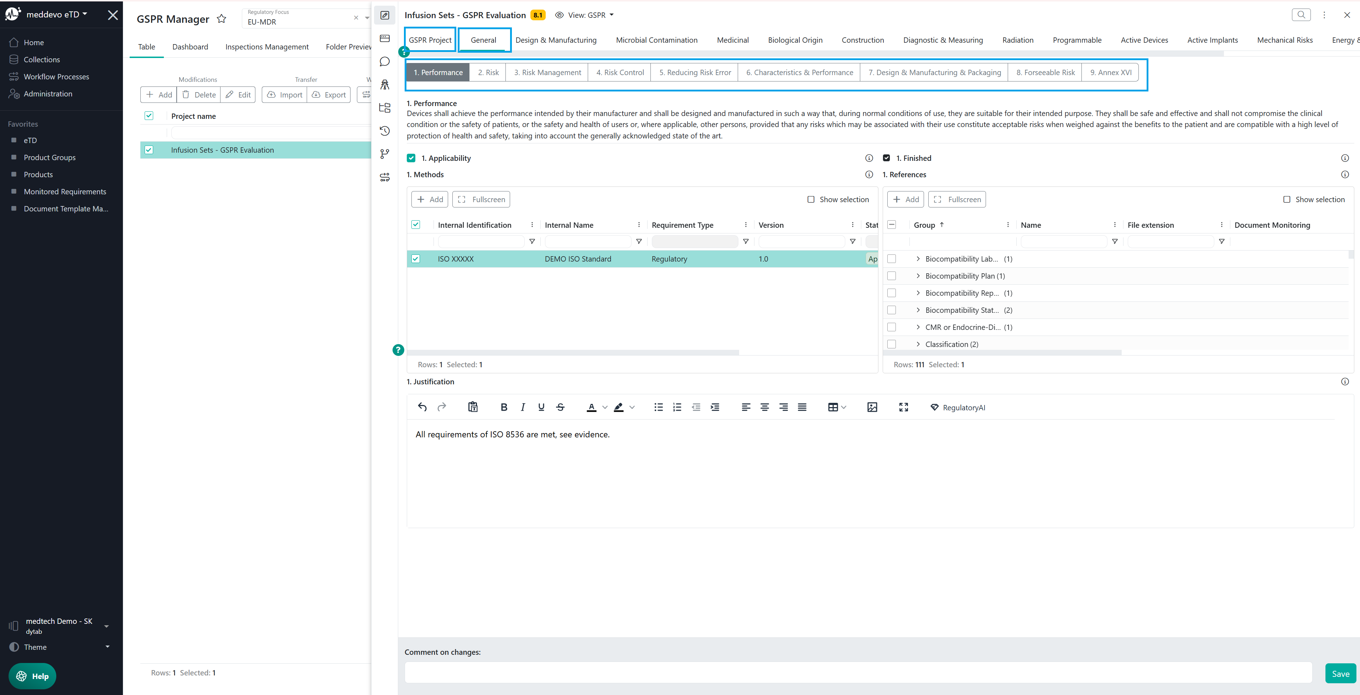Increase indent in Justification editor
The image size is (1360, 695).
click(x=715, y=407)
